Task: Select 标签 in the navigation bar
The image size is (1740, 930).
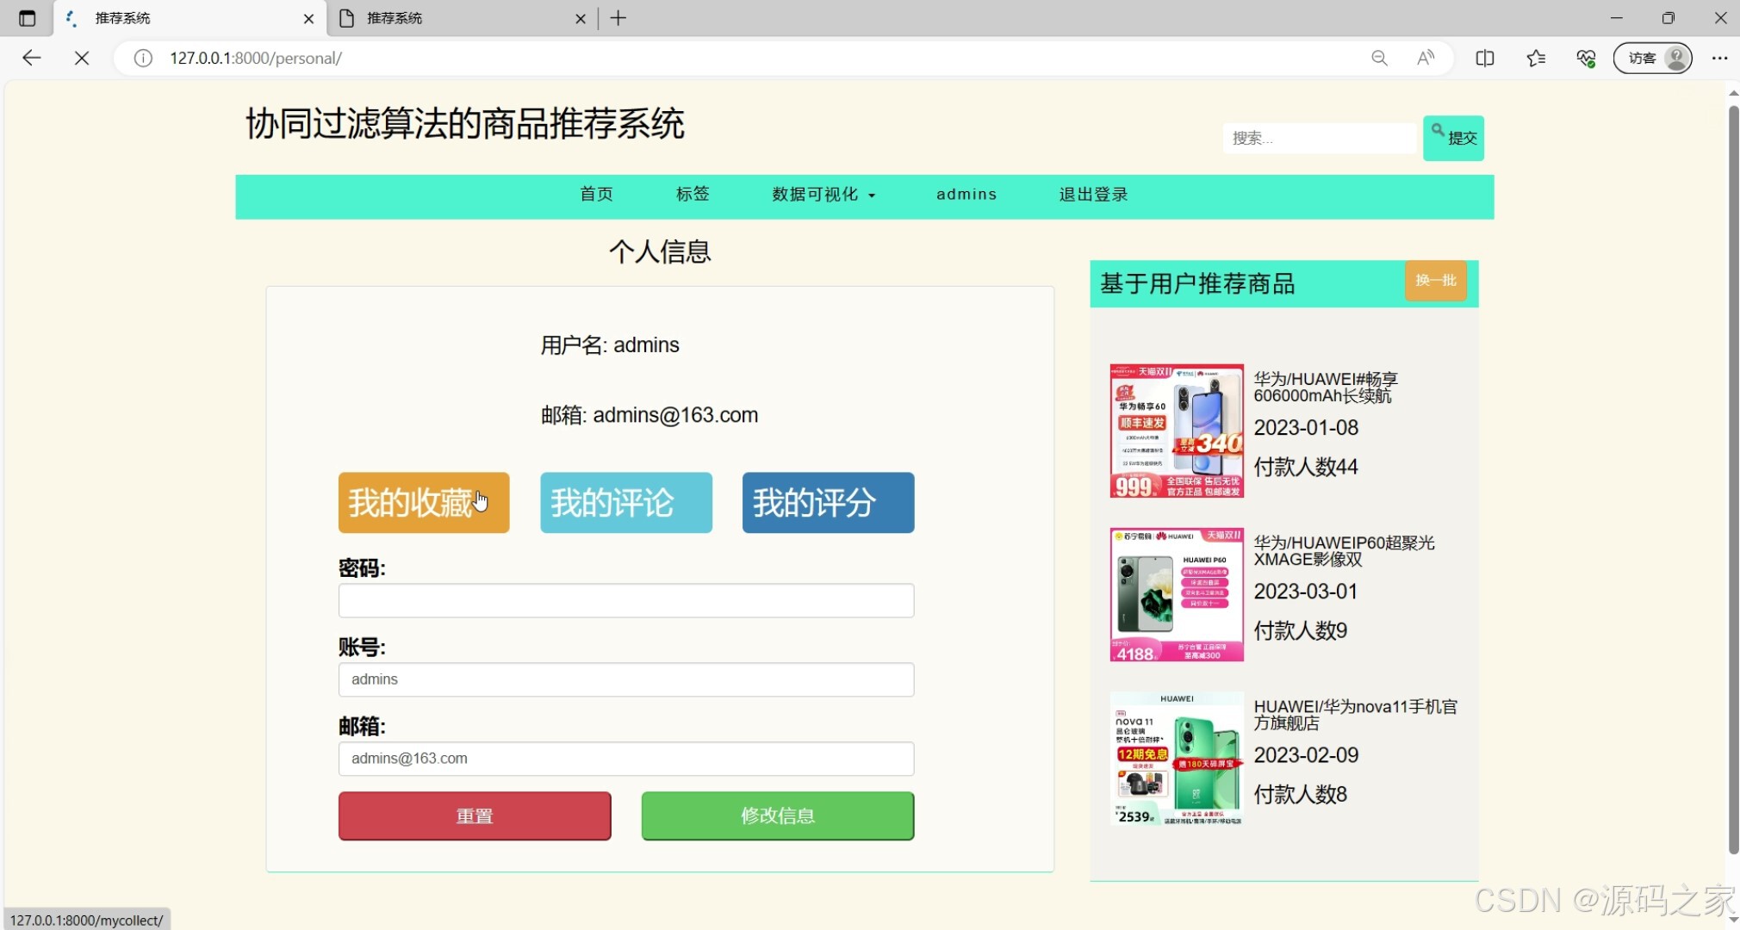Action: pos(692,195)
